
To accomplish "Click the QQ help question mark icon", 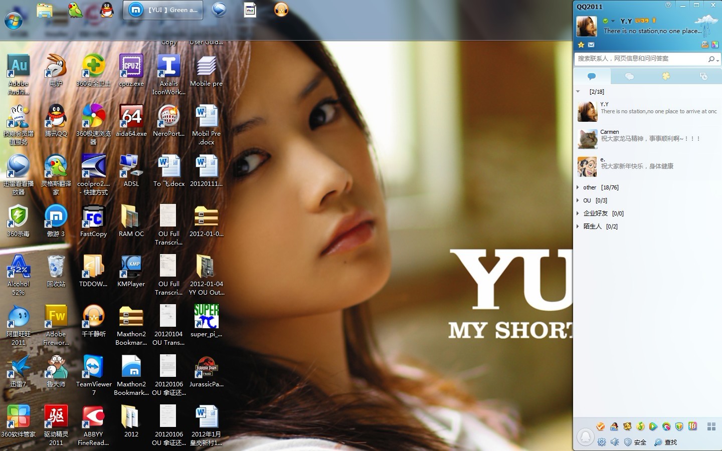I will 668,5.
